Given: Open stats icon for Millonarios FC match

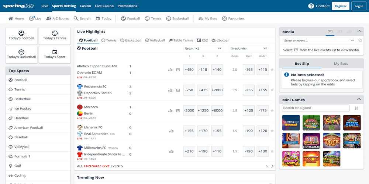Looking at the screenshot, I should (x=171, y=151).
